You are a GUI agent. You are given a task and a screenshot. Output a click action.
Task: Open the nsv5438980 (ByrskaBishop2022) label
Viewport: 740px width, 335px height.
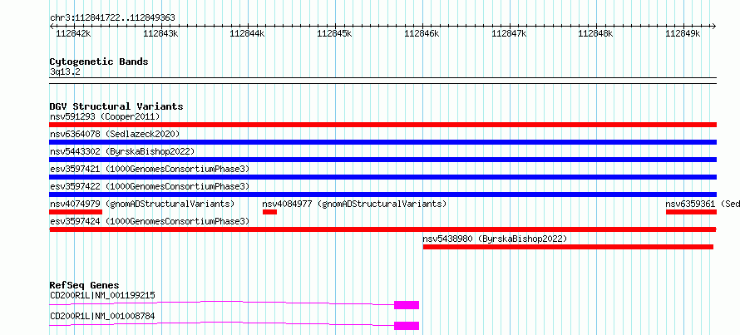click(495, 239)
